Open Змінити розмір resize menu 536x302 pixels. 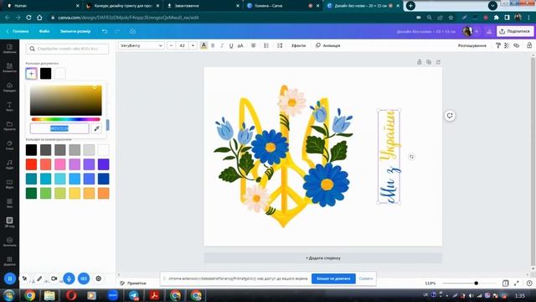click(75, 31)
